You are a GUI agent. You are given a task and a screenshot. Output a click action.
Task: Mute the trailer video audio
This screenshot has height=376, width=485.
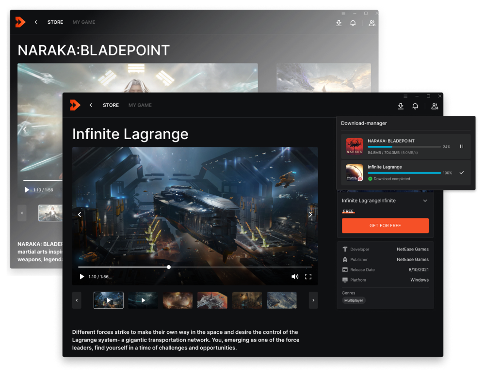pyautogui.click(x=294, y=276)
